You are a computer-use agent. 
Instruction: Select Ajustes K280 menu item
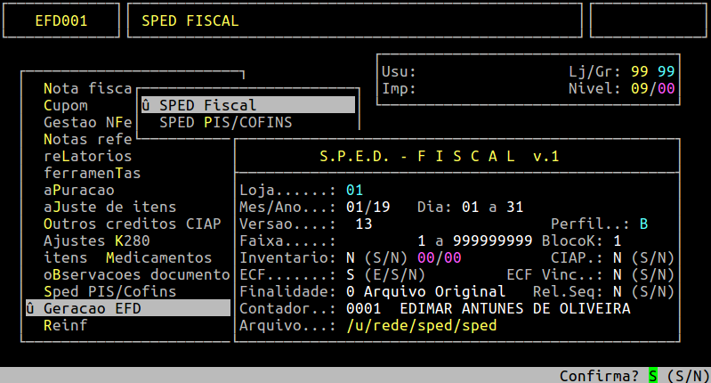[97, 241]
